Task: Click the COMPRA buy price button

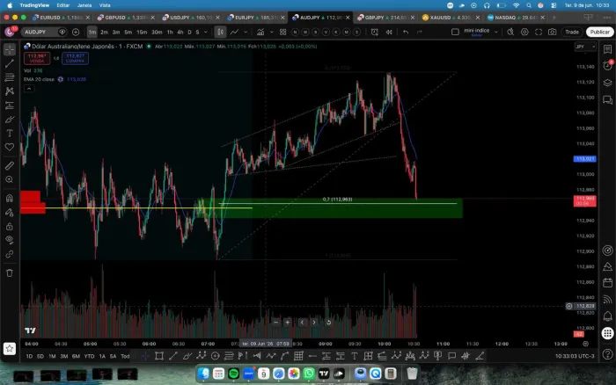Action: (x=75, y=58)
